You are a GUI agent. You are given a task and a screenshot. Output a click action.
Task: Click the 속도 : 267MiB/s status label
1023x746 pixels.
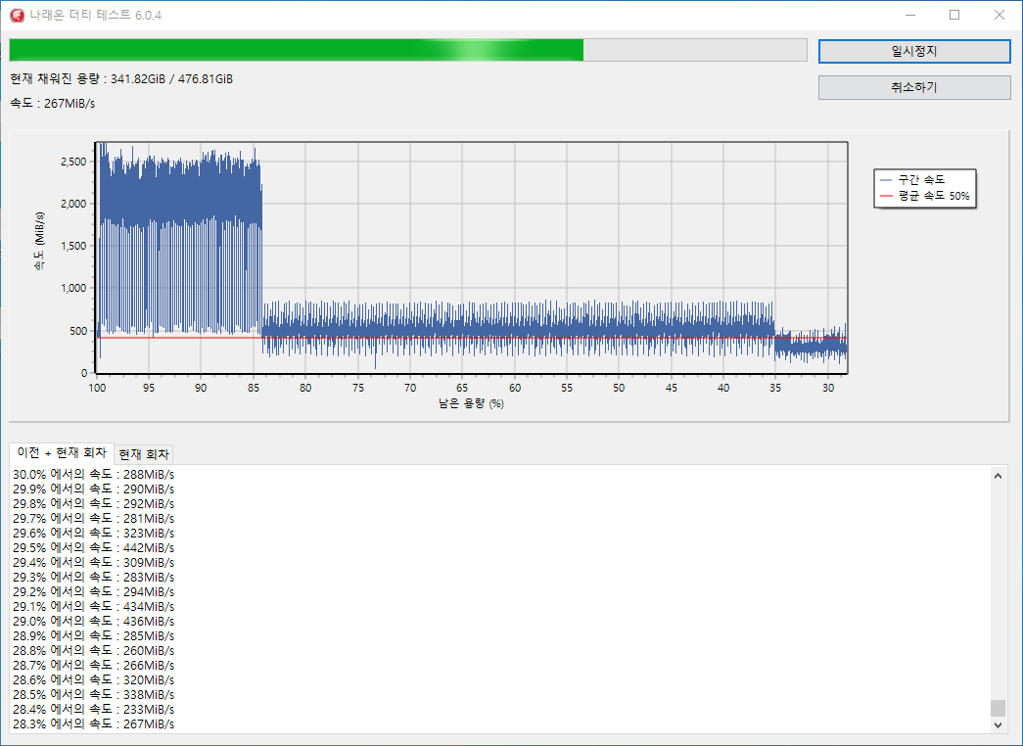pos(52,103)
